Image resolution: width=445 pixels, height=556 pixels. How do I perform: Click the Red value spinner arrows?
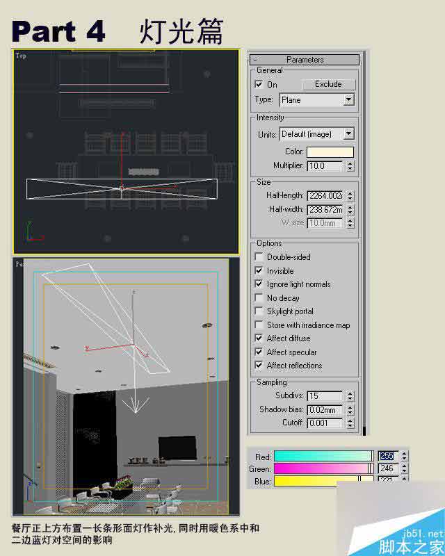click(405, 456)
